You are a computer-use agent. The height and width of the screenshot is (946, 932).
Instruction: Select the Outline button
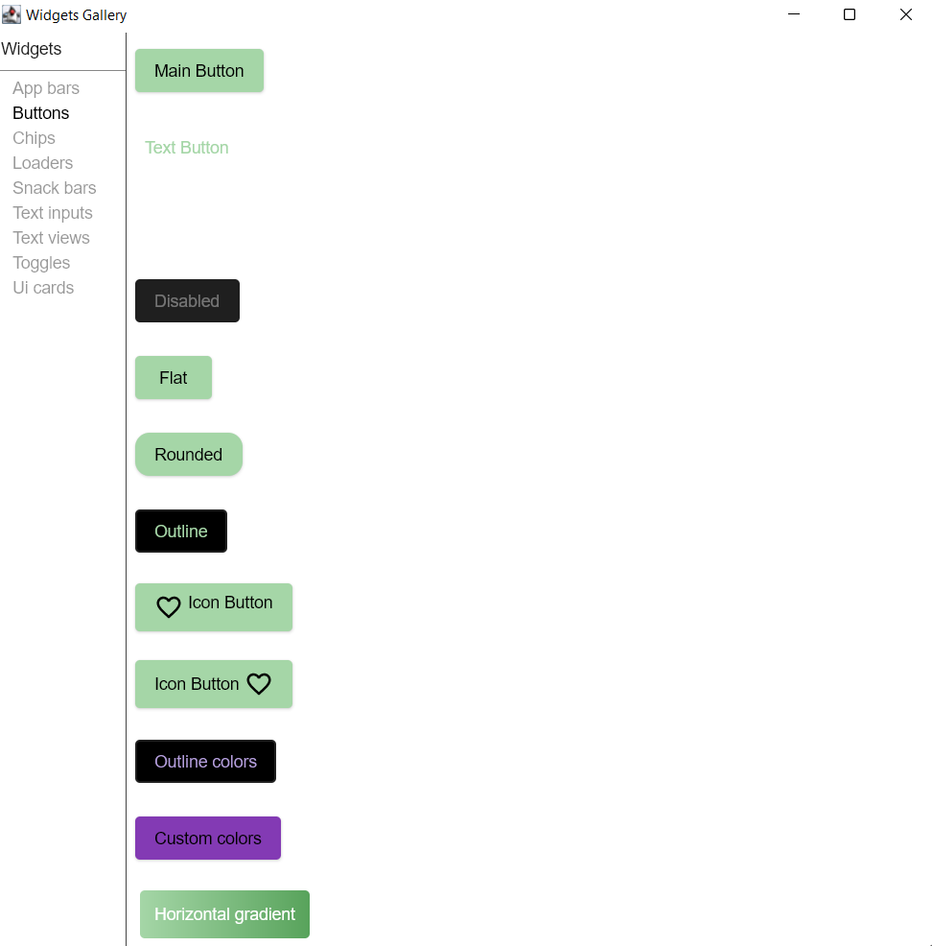tap(180, 531)
